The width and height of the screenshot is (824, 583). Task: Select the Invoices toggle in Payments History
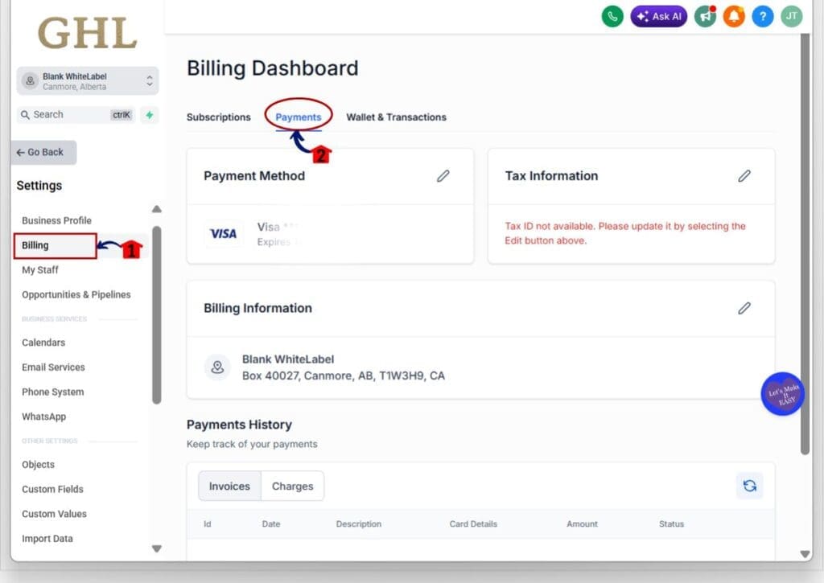click(x=229, y=487)
